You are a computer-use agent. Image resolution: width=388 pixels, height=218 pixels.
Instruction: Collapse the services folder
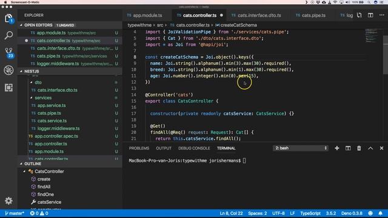32,97
